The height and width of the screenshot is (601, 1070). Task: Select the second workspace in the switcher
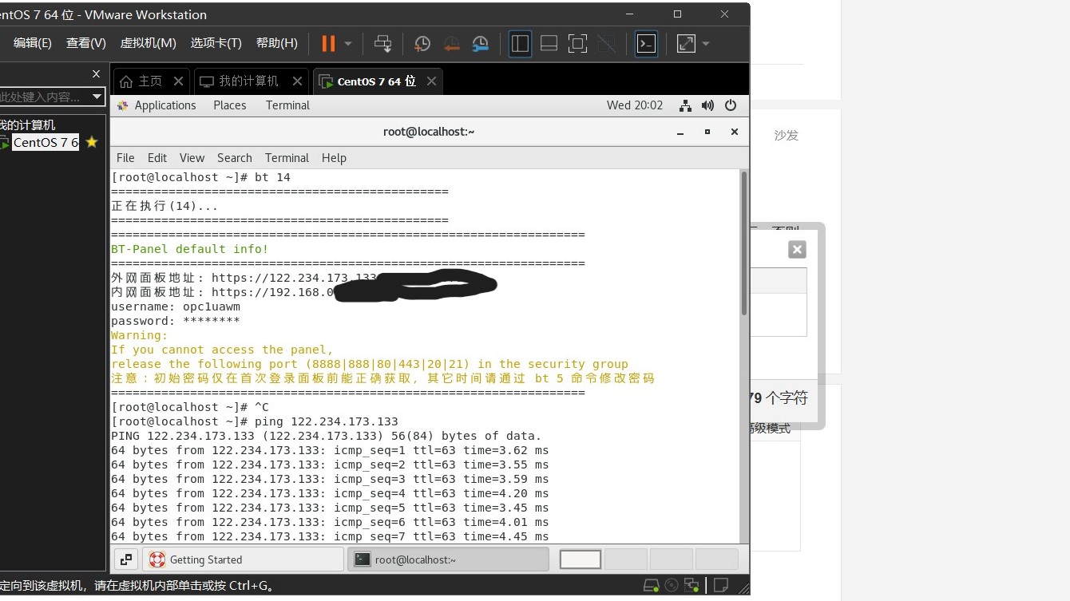[x=625, y=559]
